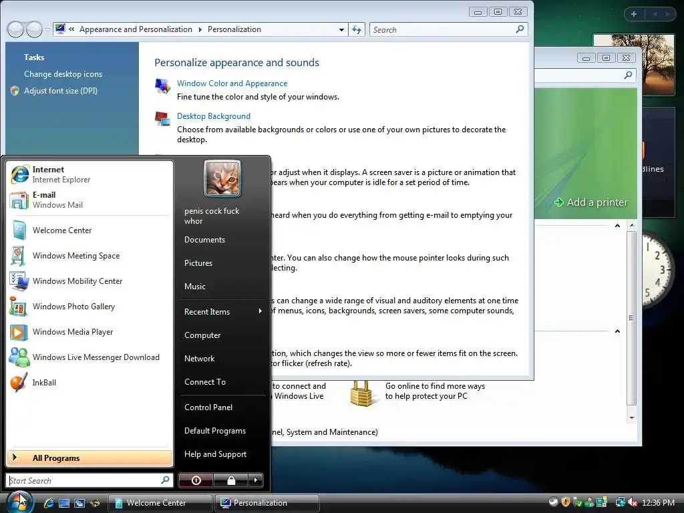Click Show Desktop quick launch icon

[64, 503]
